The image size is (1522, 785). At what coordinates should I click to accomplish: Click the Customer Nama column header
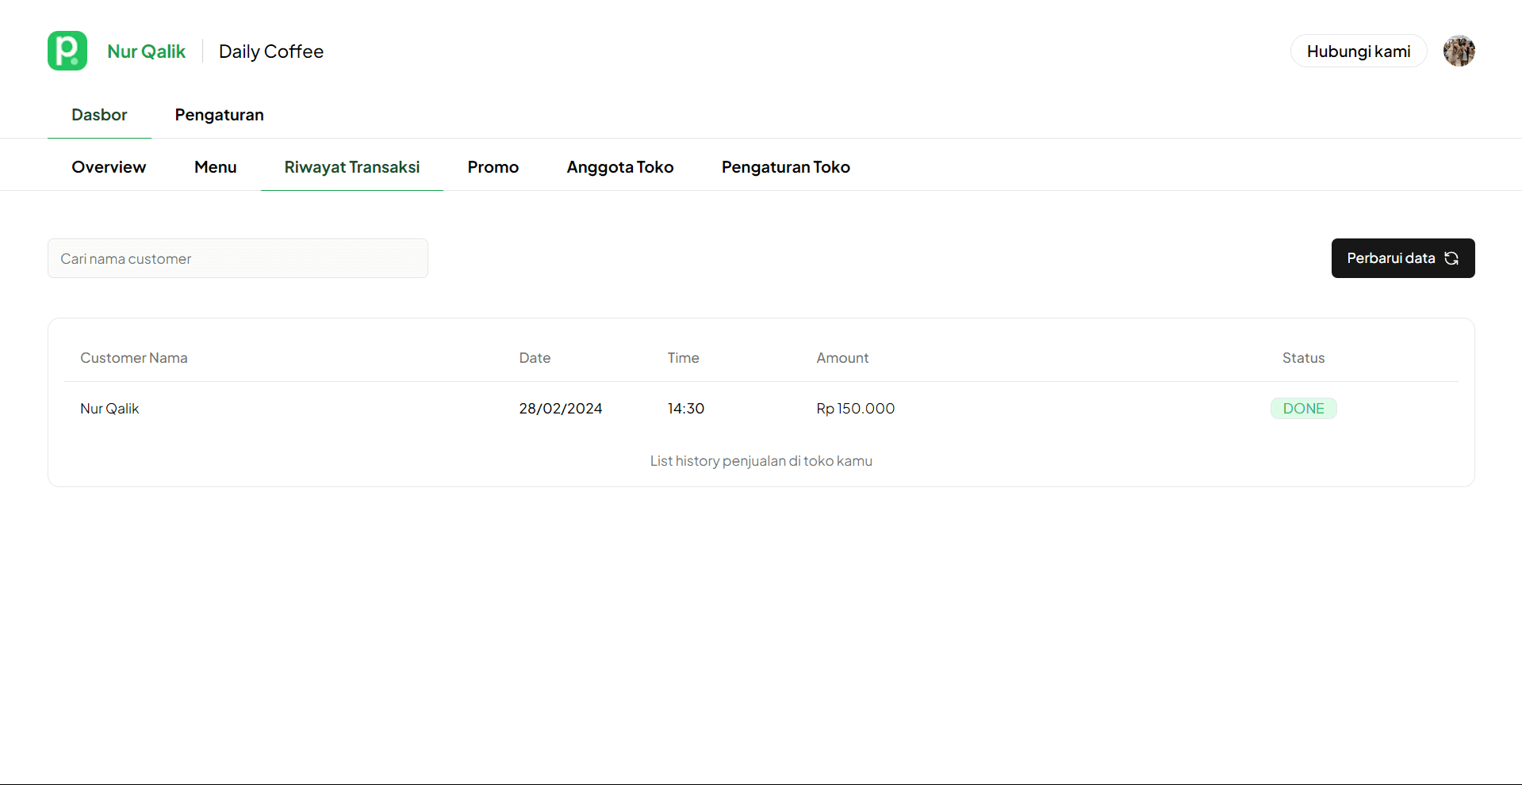134,358
